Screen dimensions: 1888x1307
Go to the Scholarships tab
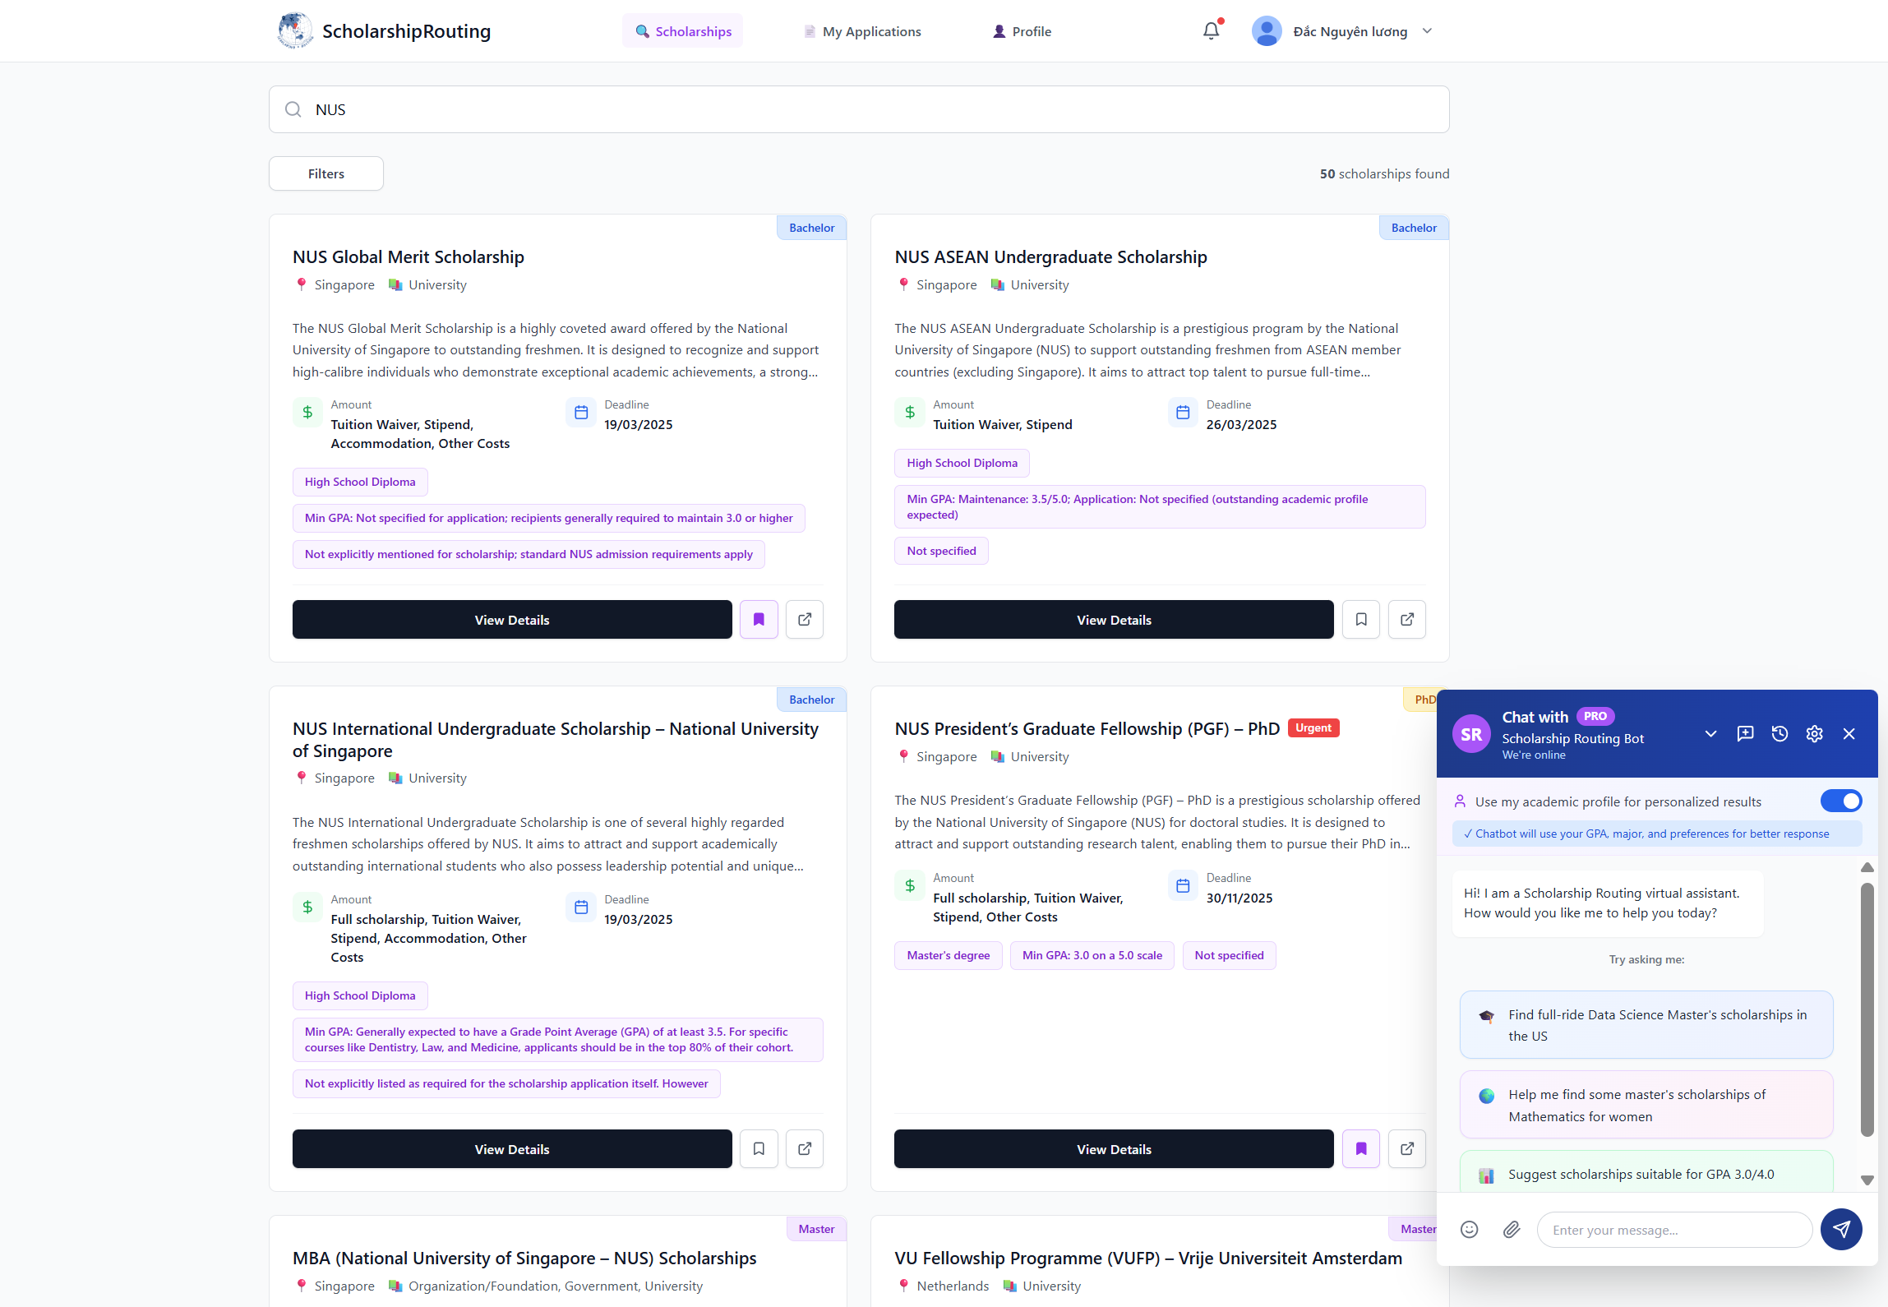point(682,31)
